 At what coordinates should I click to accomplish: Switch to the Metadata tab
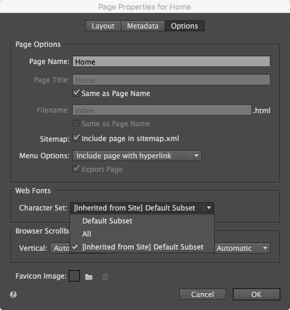[x=143, y=26]
